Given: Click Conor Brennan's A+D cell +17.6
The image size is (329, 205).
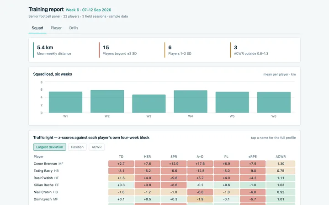Looking at the screenshot, I should click(200, 164).
